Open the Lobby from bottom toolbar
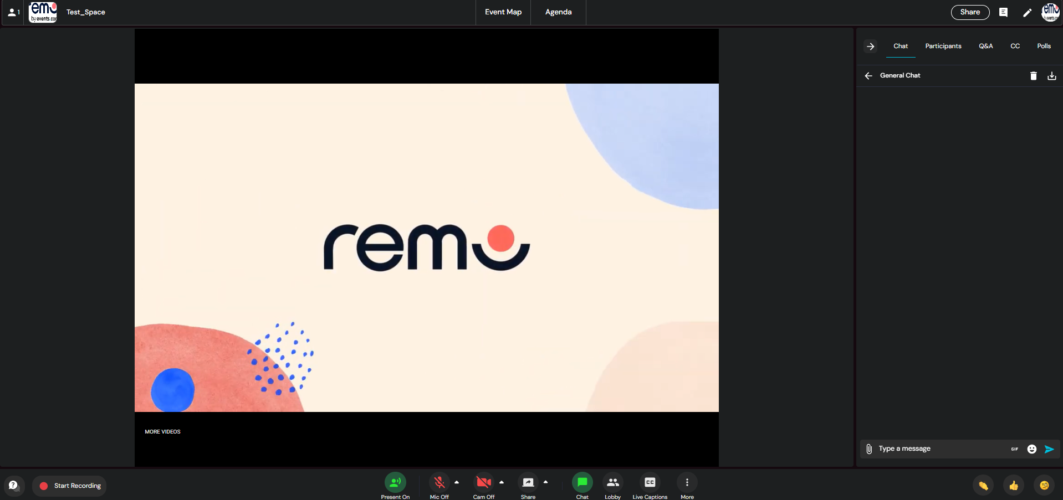The height and width of the screenshot is (500, 1063). pos(612,483)
